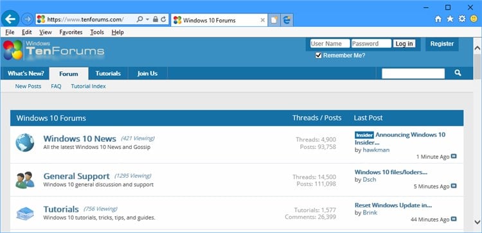Switch to the Tutorials navigation tab
Image resolution: width=482 pixels, height=233 pixels.
(x=108, y=73)
